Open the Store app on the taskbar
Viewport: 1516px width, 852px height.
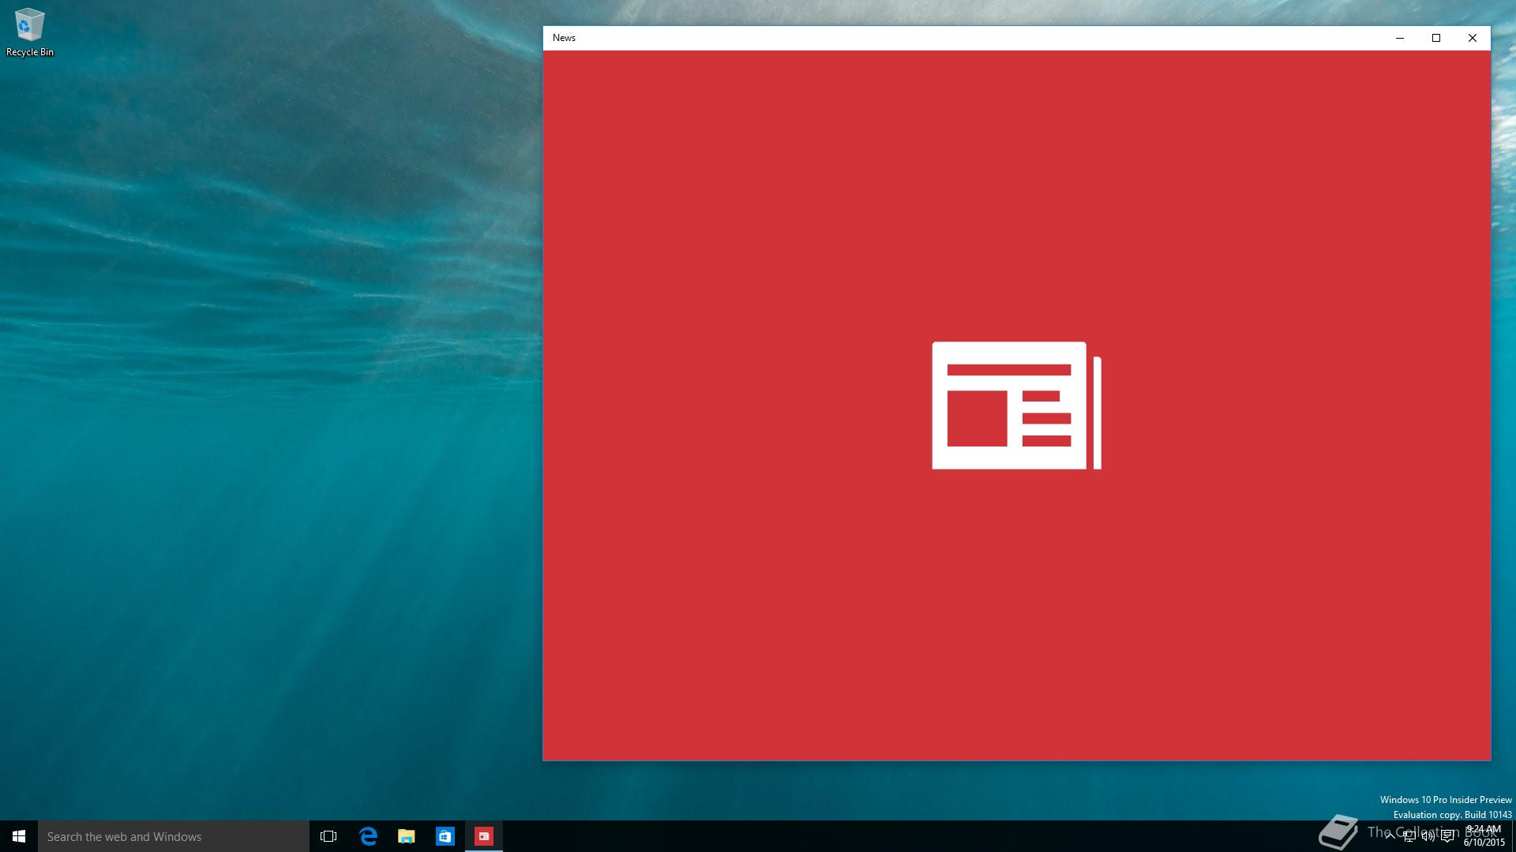click(445, 836)
